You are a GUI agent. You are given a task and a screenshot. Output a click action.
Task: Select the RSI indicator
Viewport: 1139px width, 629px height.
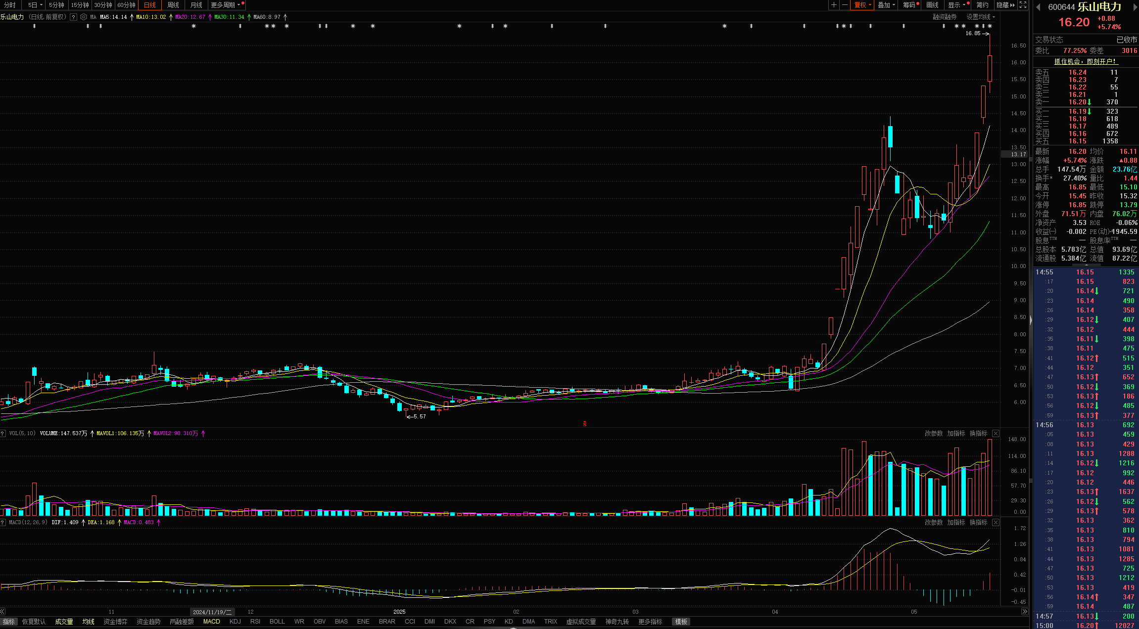(x=255, y=622)
